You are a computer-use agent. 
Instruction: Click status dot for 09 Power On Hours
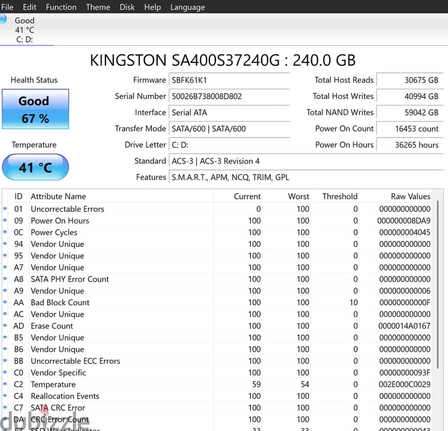point(5,220)
